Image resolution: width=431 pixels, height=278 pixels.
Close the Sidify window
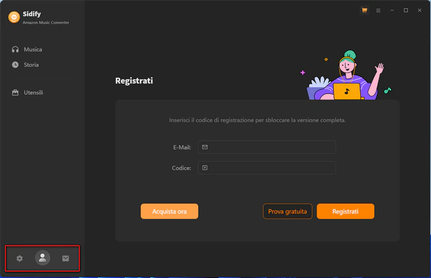click(419, 10)
